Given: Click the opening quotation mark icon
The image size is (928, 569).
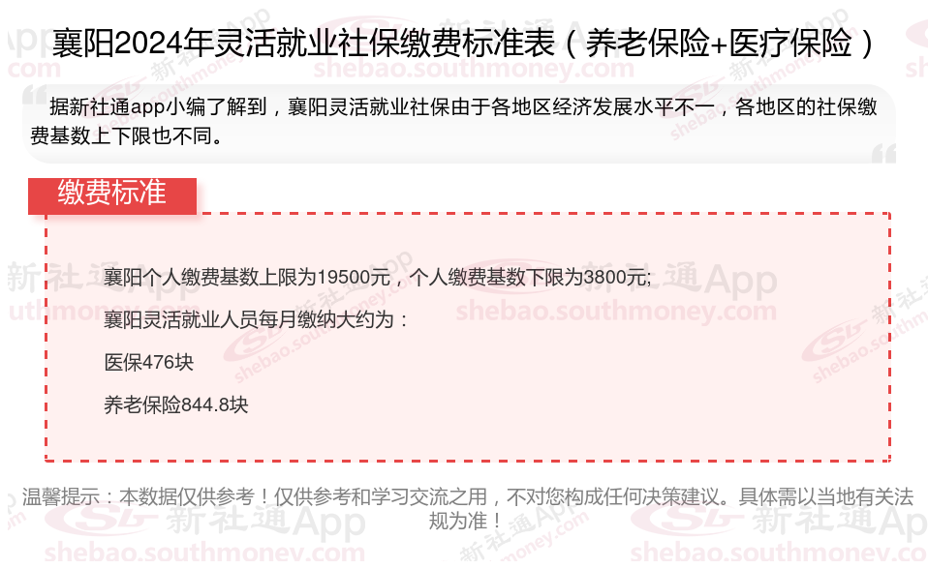Looking at the screenshot, I should [36, 96].
